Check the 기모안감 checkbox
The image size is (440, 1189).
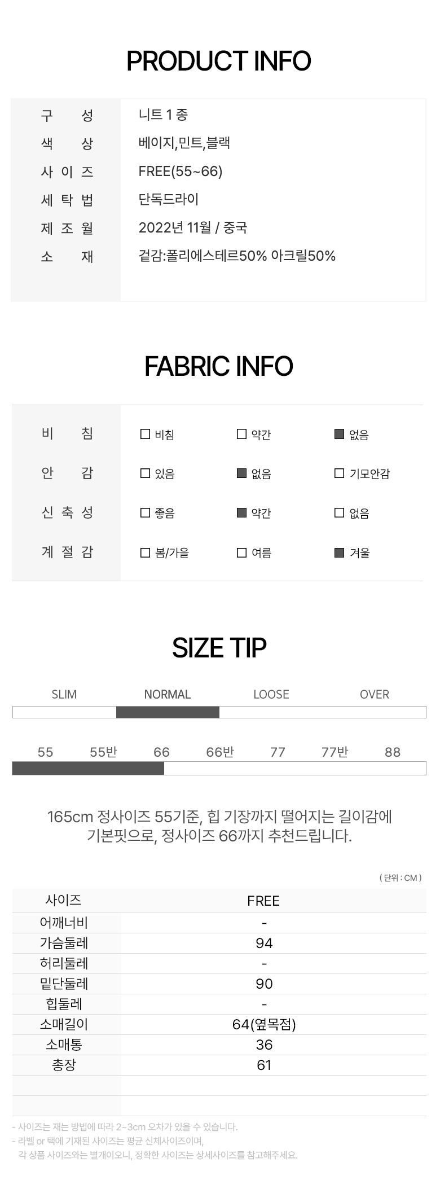tap(339, 473)
